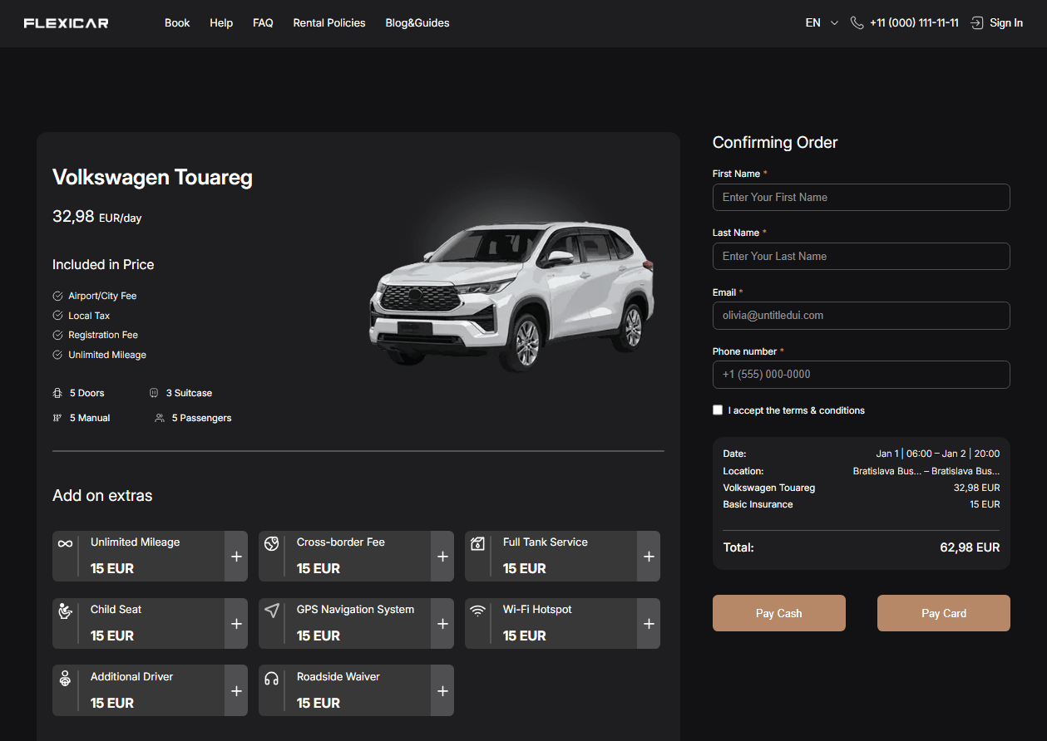Click the FLEXICAR logo
The height and width of the screenshot is (741, 1047).
[x=66, y=23]
